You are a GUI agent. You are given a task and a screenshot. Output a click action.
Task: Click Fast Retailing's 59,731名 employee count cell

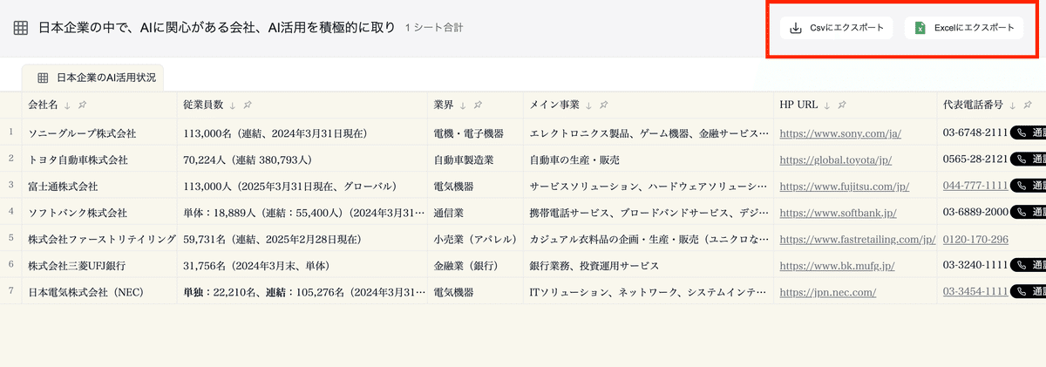(x=302, y=240)
